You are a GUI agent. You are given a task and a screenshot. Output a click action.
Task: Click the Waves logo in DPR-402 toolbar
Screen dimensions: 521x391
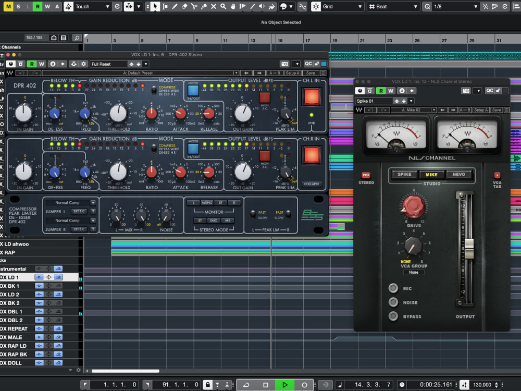click(9, 73)
